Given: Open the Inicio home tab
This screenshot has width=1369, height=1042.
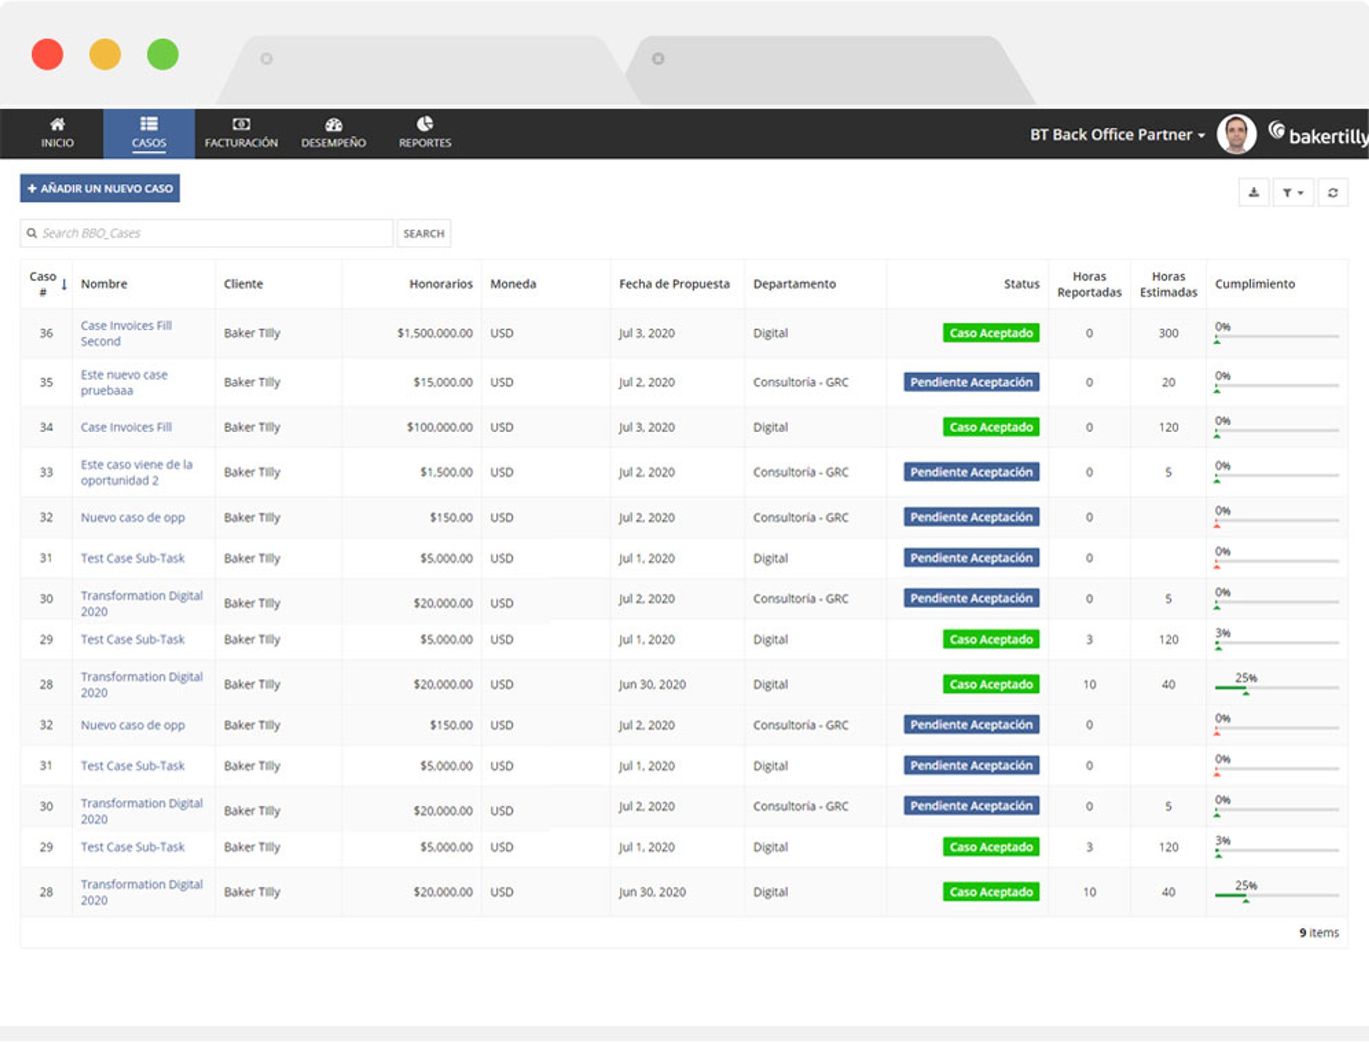Looking at the screenshot, I should tap(57, 133).
